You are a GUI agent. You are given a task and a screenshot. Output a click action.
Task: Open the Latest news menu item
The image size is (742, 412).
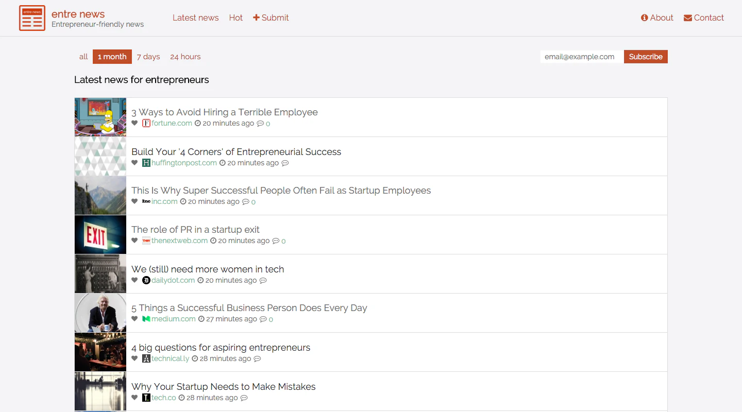pos(196,18)
